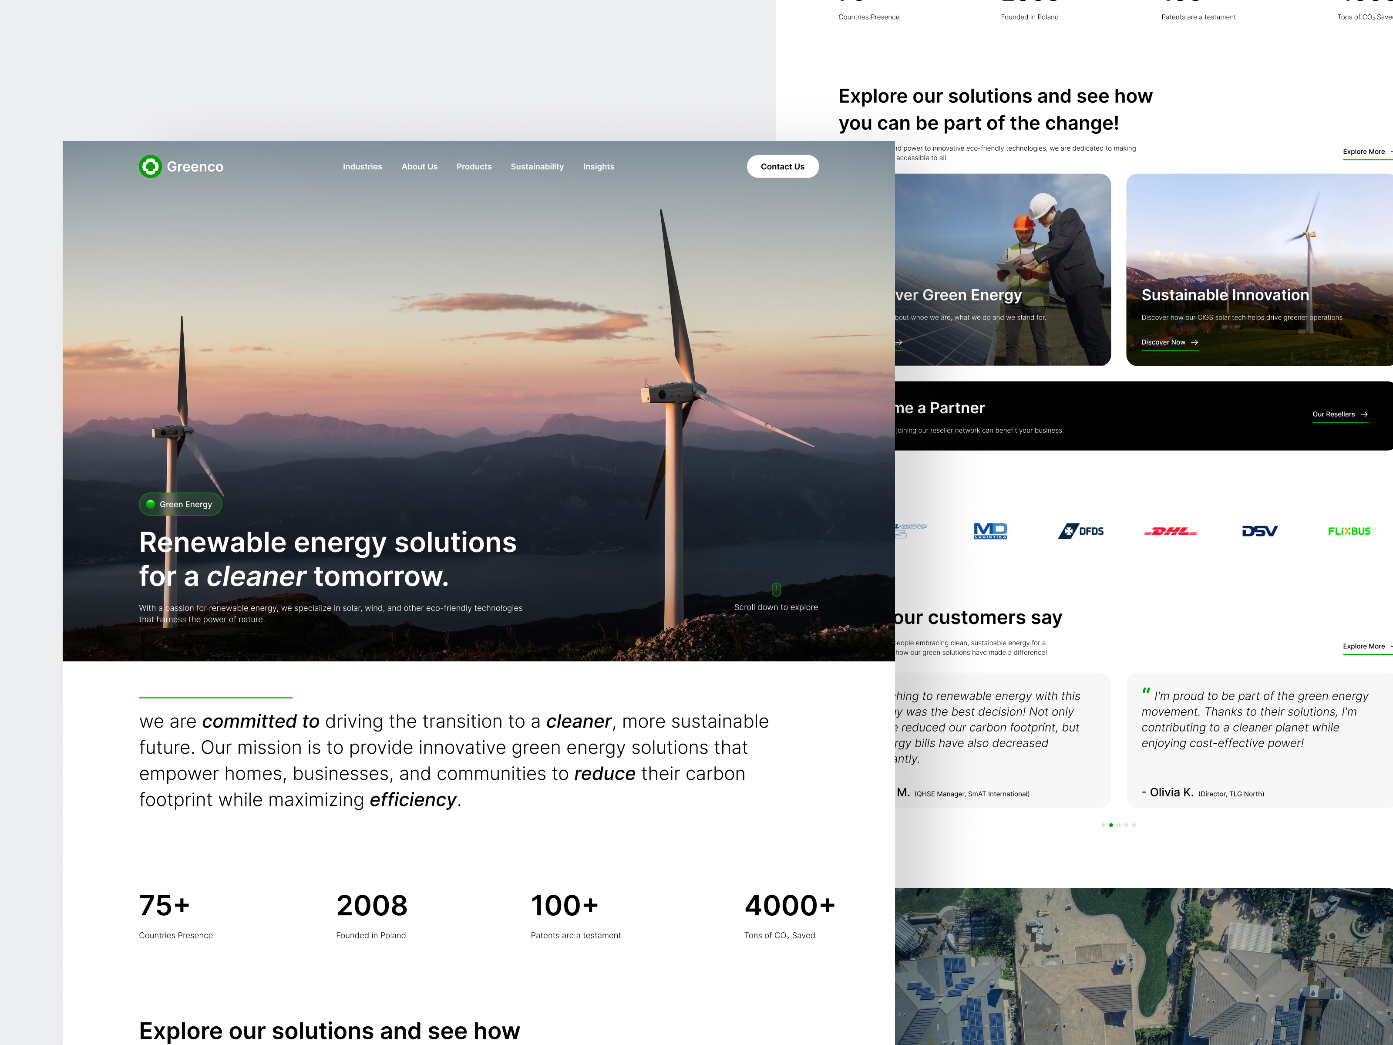Click the DFDS partner logo
Viewport: 1393px width, 1045px height.
pos(1080,531)
